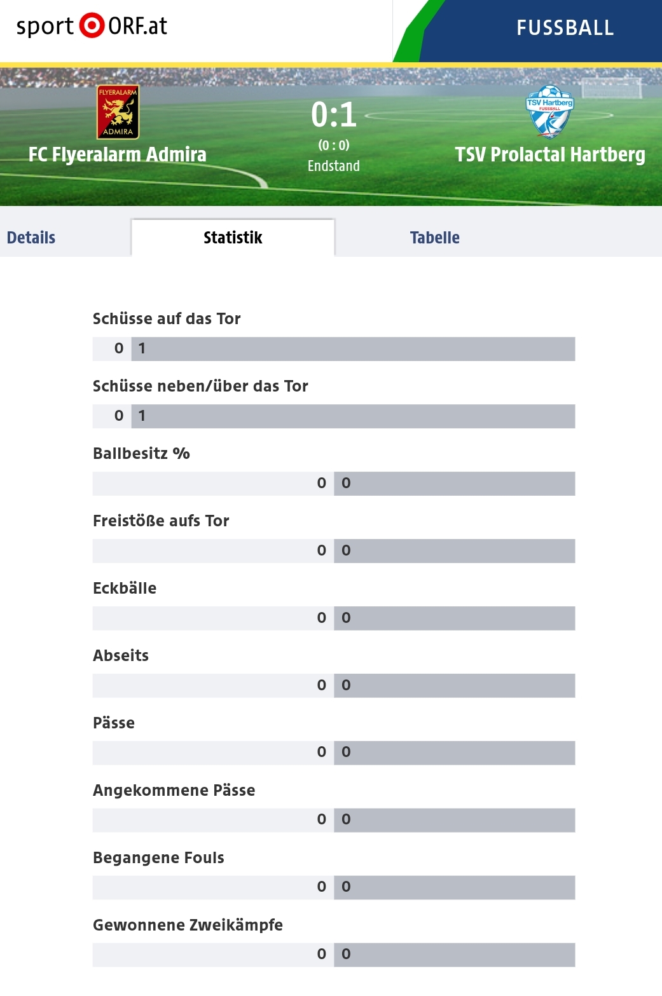Click the Pässe stat bar
662x996 pixels.
click(334, 753)
